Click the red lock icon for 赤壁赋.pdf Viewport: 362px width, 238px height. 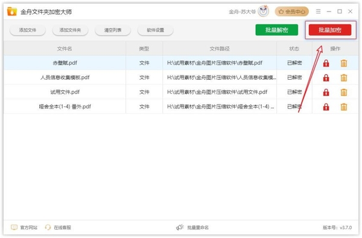click(x=326, y=63)
